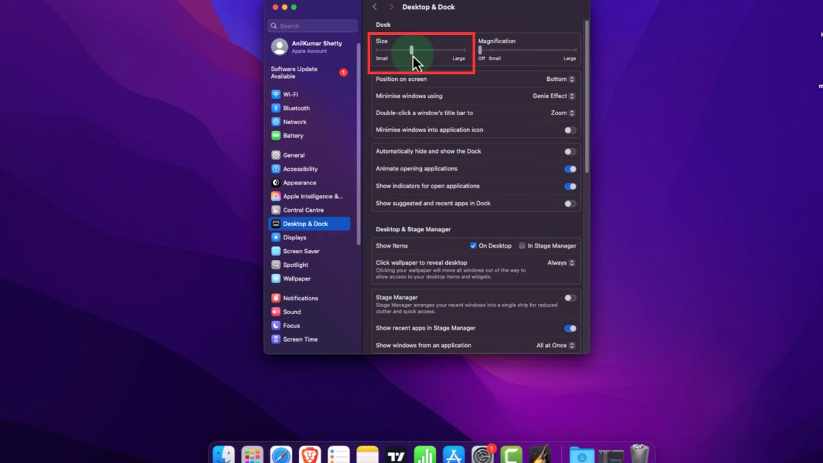Disable Animate opening applications
This screenshot has height=463, width=823.
pyautogui.click(x=570, y=169)
